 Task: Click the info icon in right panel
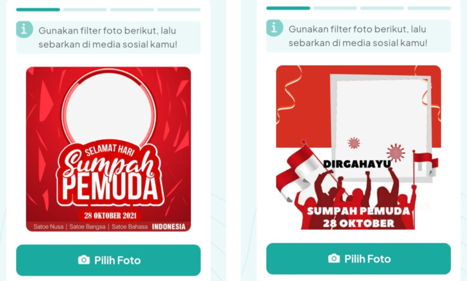click(x=274, y=28)
